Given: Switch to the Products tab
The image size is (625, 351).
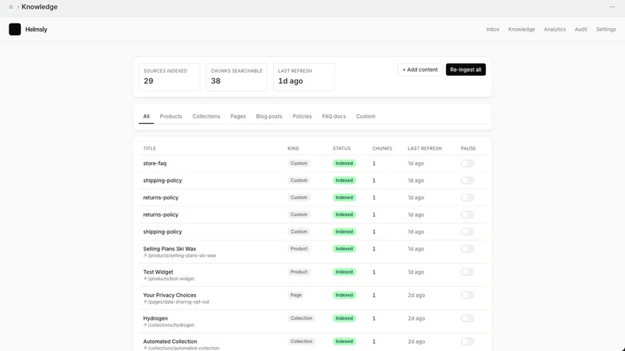Looking at the screenshot, I should (170, 116).
